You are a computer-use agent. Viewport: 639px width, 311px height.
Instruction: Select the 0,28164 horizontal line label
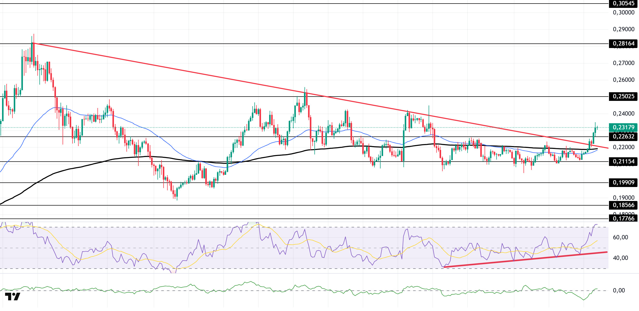tap(624, 44)
